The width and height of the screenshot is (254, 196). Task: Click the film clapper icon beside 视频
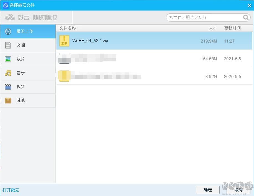click(x=8, y=87)
